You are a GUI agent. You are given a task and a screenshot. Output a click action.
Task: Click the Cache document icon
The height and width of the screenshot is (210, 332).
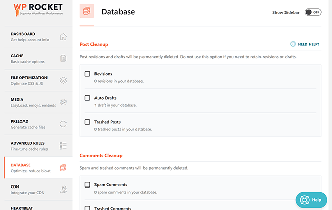click(x=63, y=58)
